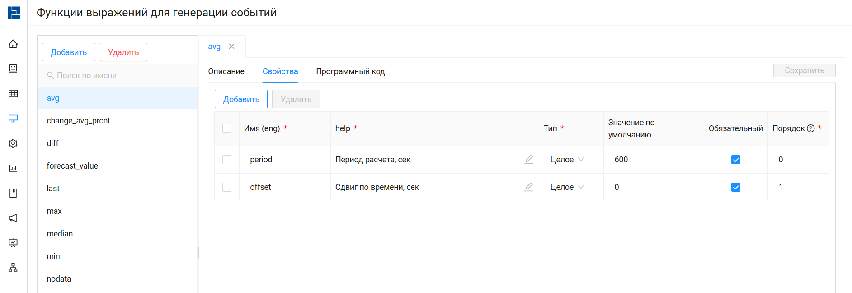Click the megaphone icon in the sidebar
This screenshot has width=852, height=293.
tap(13, 218)
